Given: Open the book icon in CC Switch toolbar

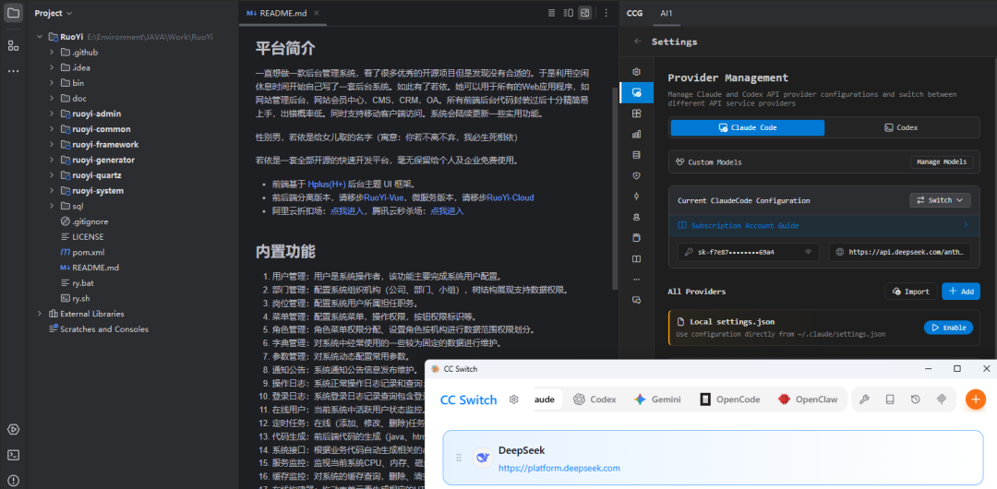Looking at the screenshot, I should (890, 400).
